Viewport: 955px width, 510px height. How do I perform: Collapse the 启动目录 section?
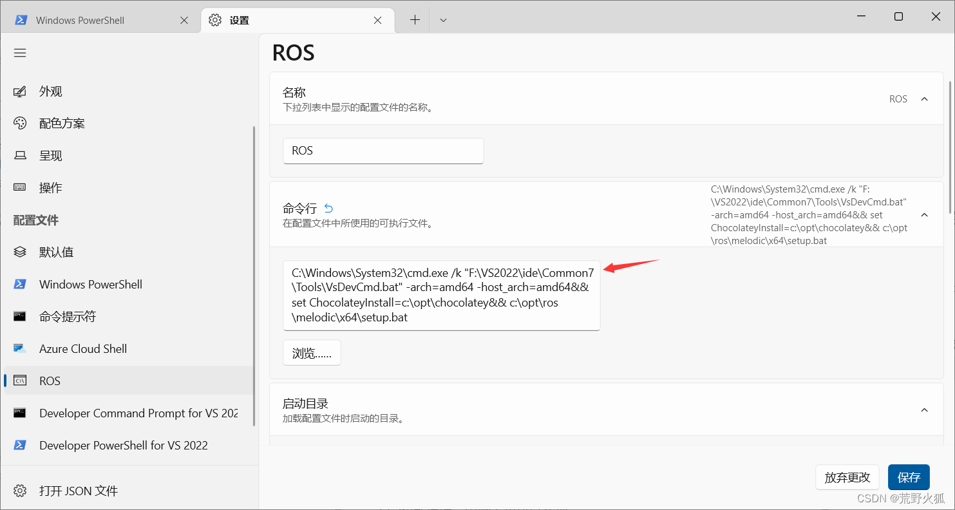pos(925,410)
